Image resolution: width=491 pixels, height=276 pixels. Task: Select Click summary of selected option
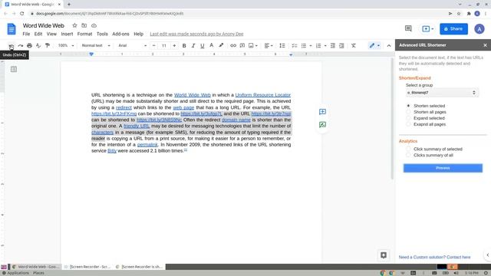tap(408, 149)
